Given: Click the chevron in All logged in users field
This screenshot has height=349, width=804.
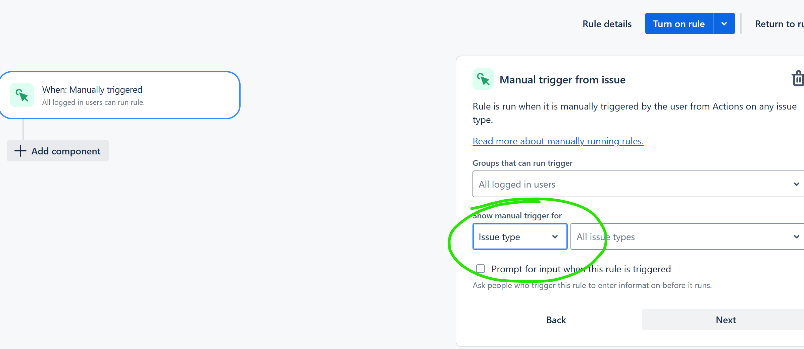Looking at the screenshot, I should point(797,184).
